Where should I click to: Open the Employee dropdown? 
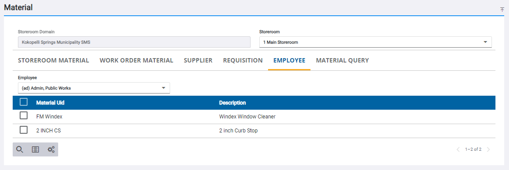pyautogui.click(x=94, y=88)
